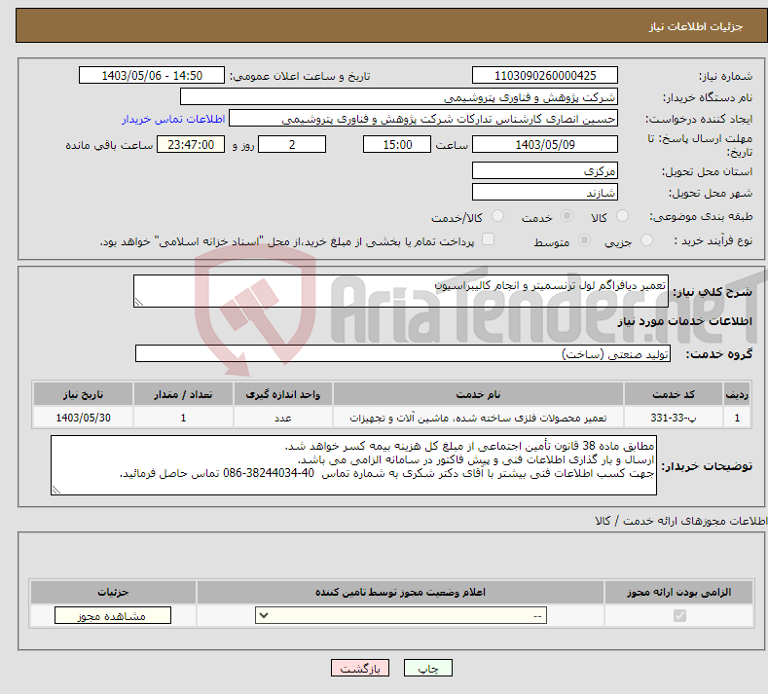This screenshot has height=694, width=768.
Task: Toggle the Islamic treasury payment checkbox
Action: pos(488,239)
